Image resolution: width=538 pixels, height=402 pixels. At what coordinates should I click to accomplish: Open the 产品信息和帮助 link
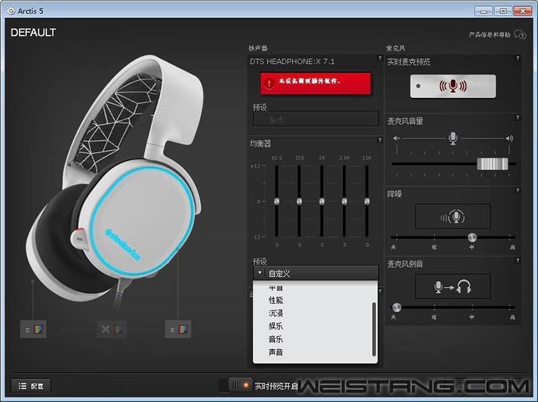point(490,35)
